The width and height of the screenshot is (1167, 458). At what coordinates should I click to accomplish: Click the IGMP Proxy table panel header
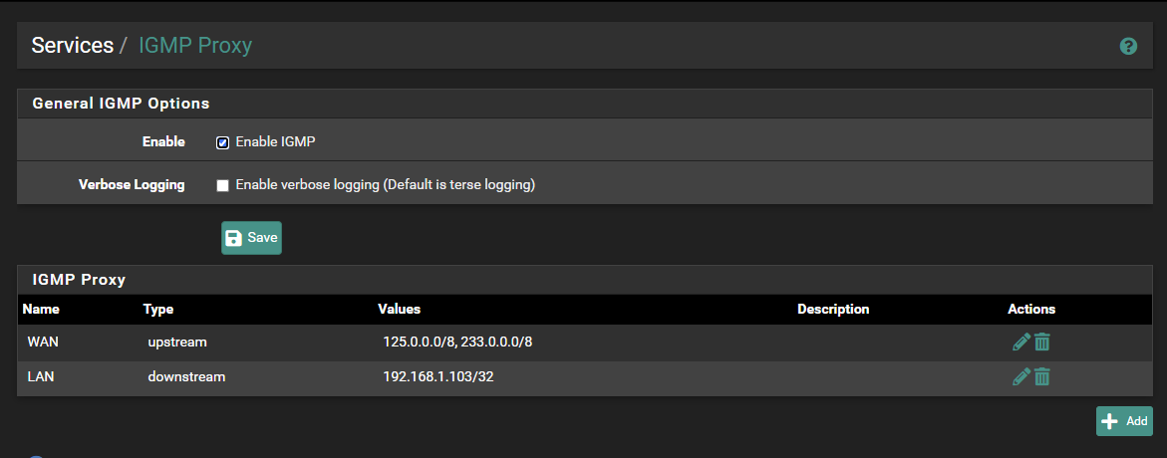tap(584, 280)
